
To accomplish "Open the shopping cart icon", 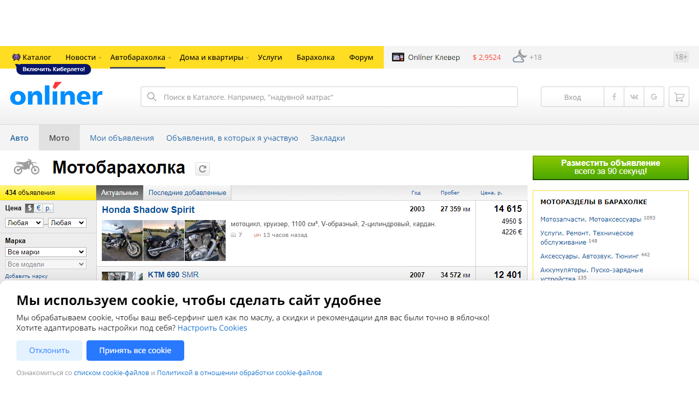I will pos(679,97).
